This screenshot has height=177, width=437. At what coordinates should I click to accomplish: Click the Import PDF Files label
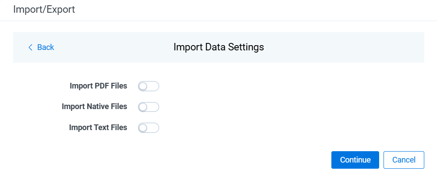98,86
